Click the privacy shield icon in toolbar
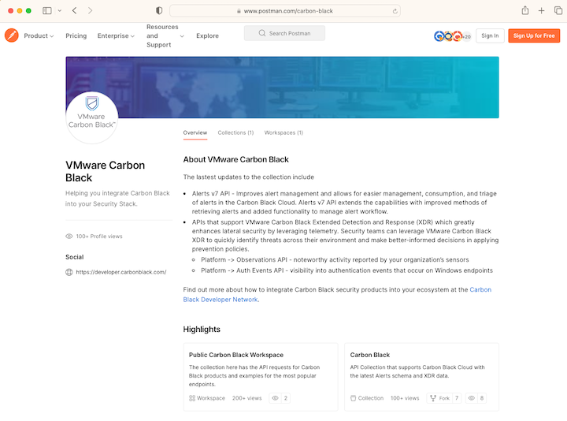567x421 pixels. 159,11
